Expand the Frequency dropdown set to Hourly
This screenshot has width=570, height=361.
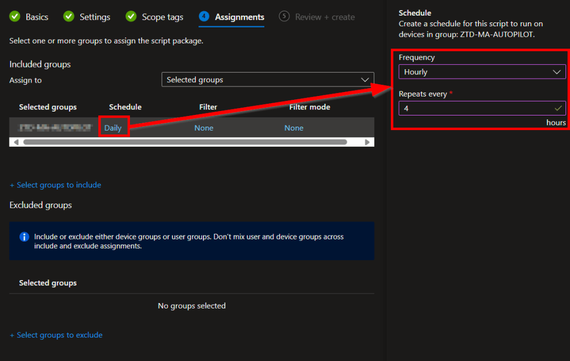click(482, 72)
